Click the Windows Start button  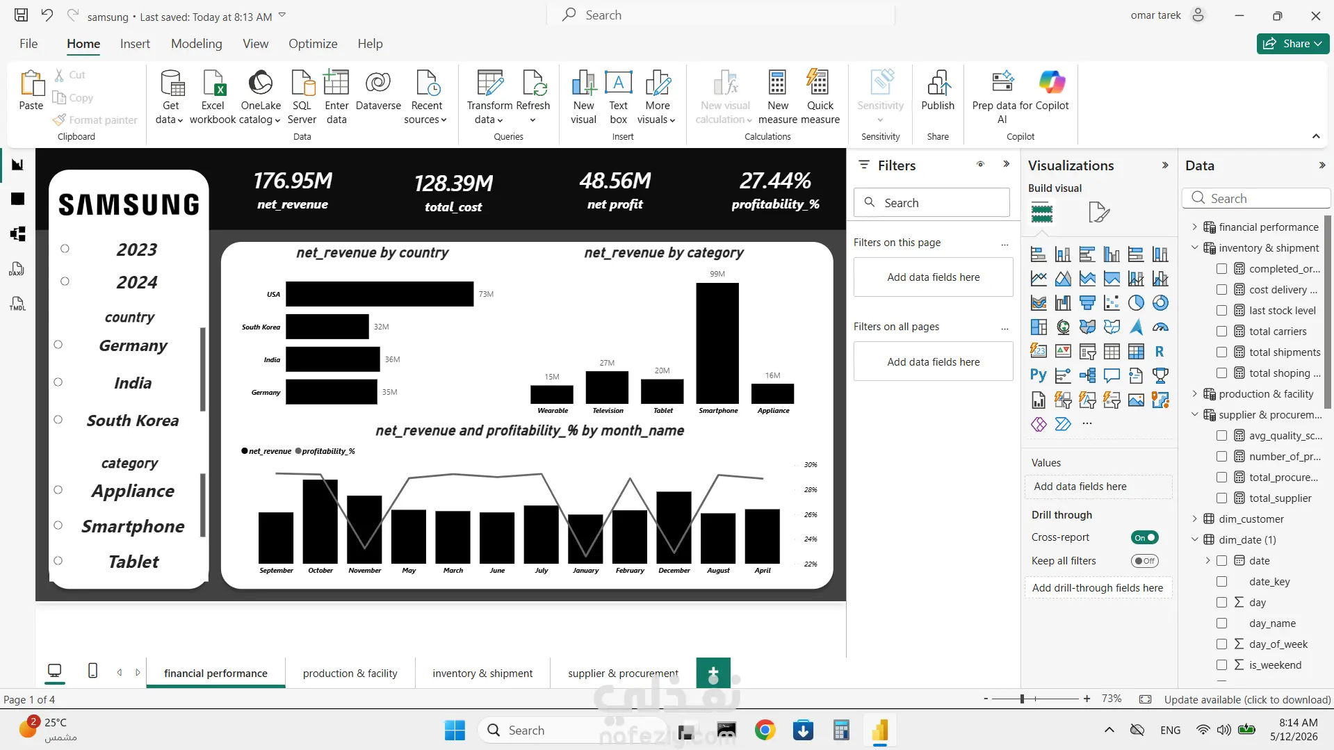click(x=455, y=730)
